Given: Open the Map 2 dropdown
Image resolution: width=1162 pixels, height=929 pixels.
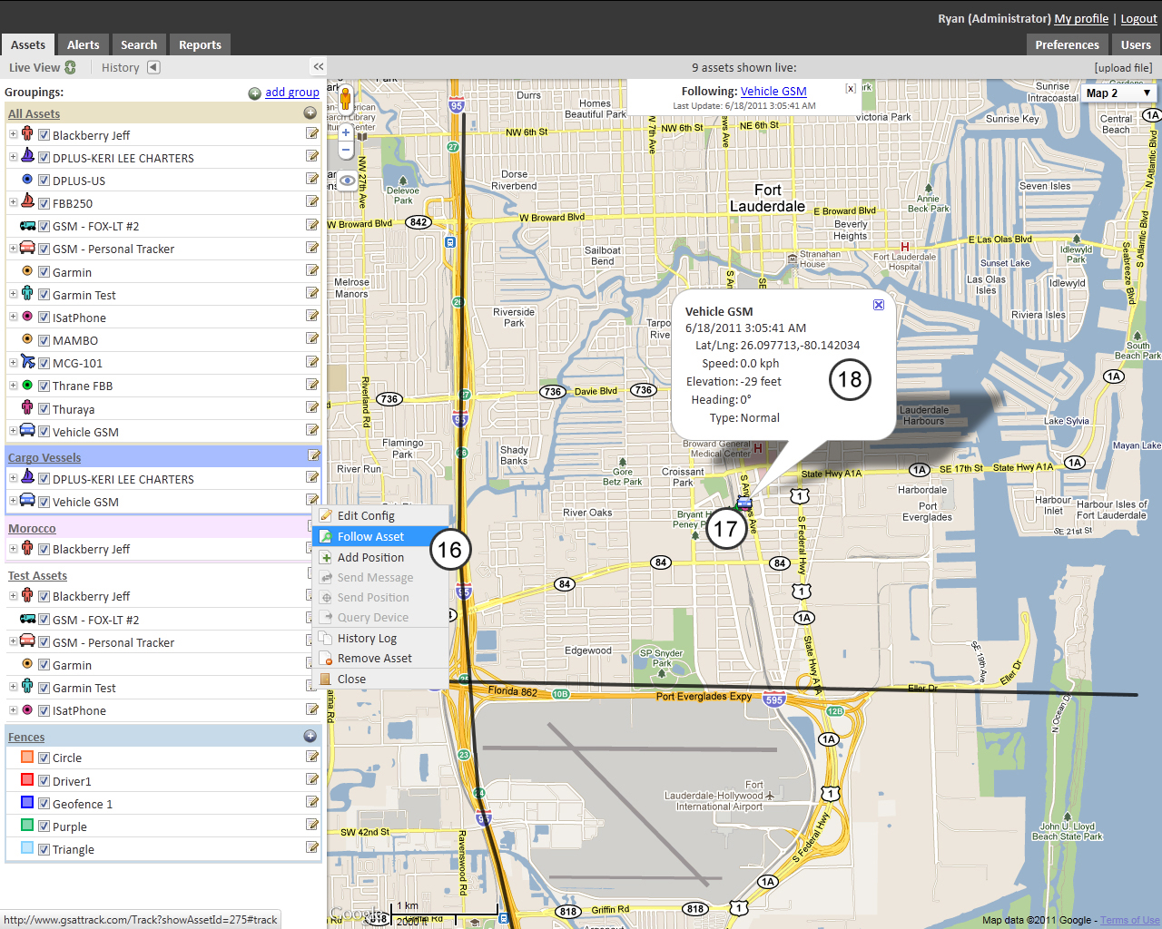Looking at the screenshot, I should tap(1118, 93).
